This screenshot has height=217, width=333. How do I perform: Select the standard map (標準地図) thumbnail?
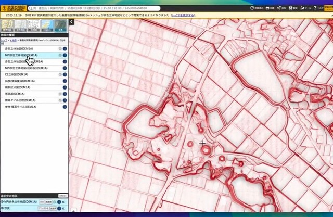coord(6,26)
